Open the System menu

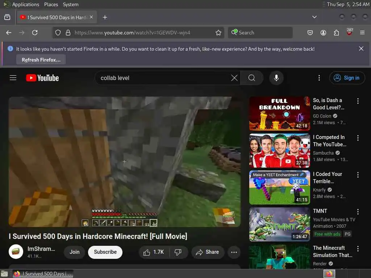coord(71,4)
